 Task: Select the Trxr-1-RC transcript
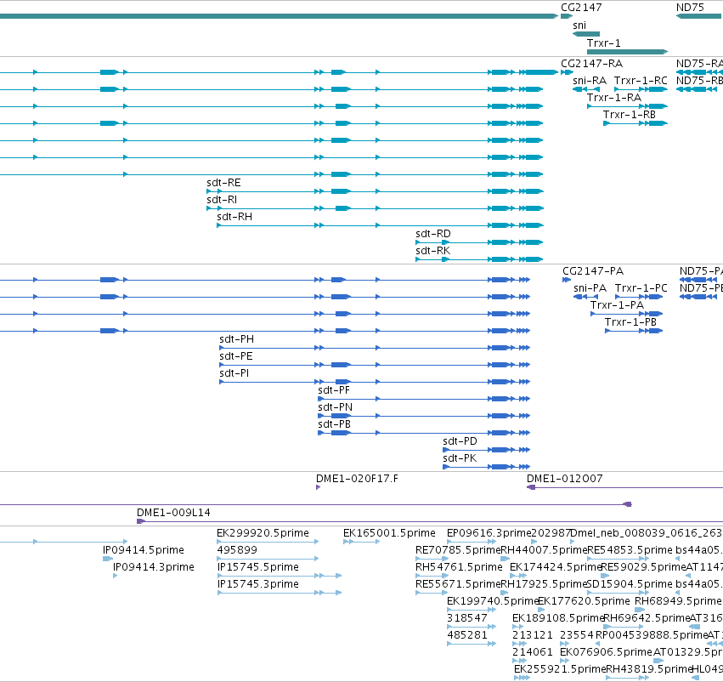pos(641,81)
